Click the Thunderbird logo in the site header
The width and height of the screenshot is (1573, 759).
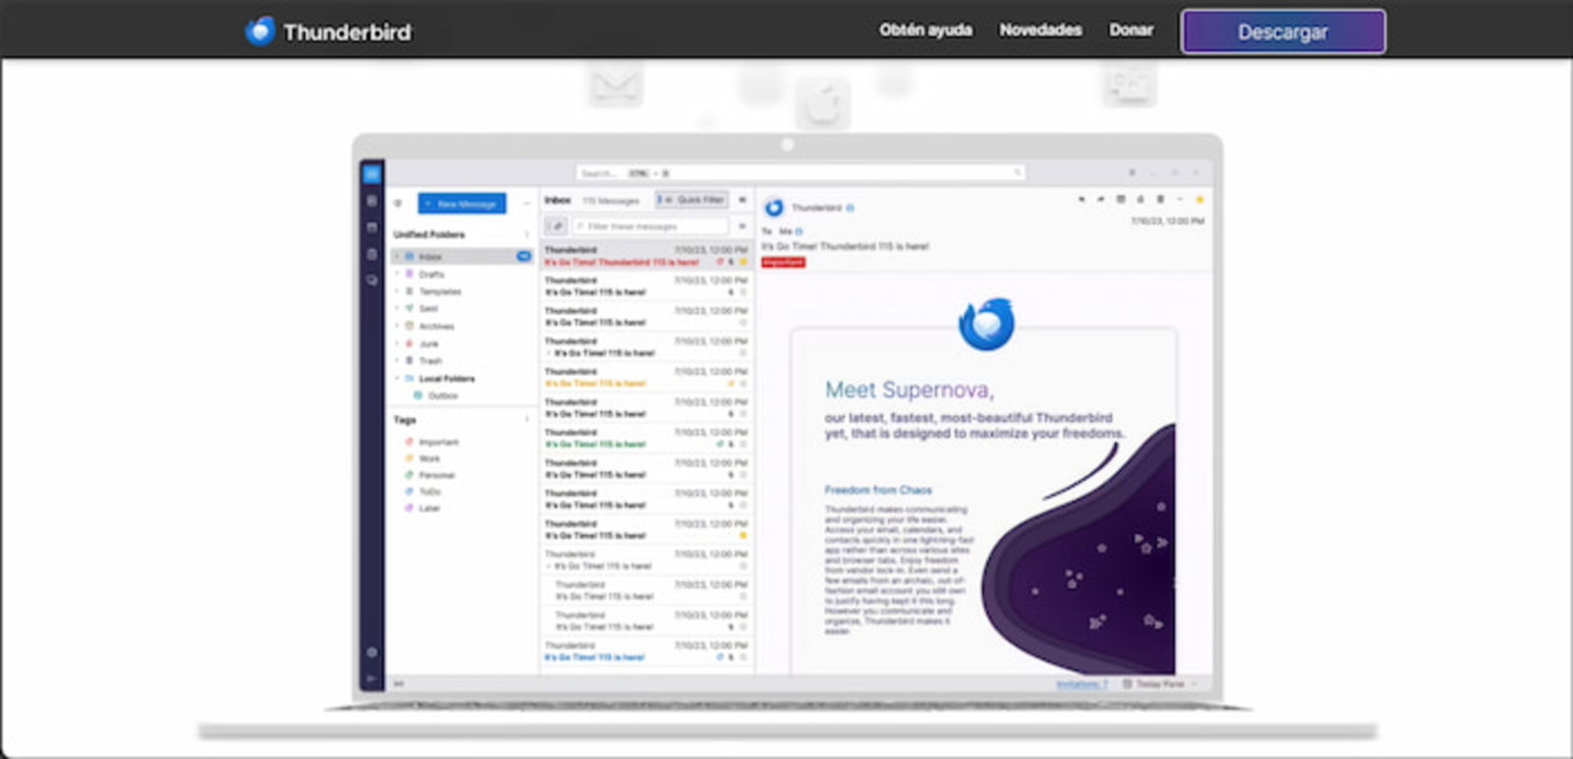327,31
